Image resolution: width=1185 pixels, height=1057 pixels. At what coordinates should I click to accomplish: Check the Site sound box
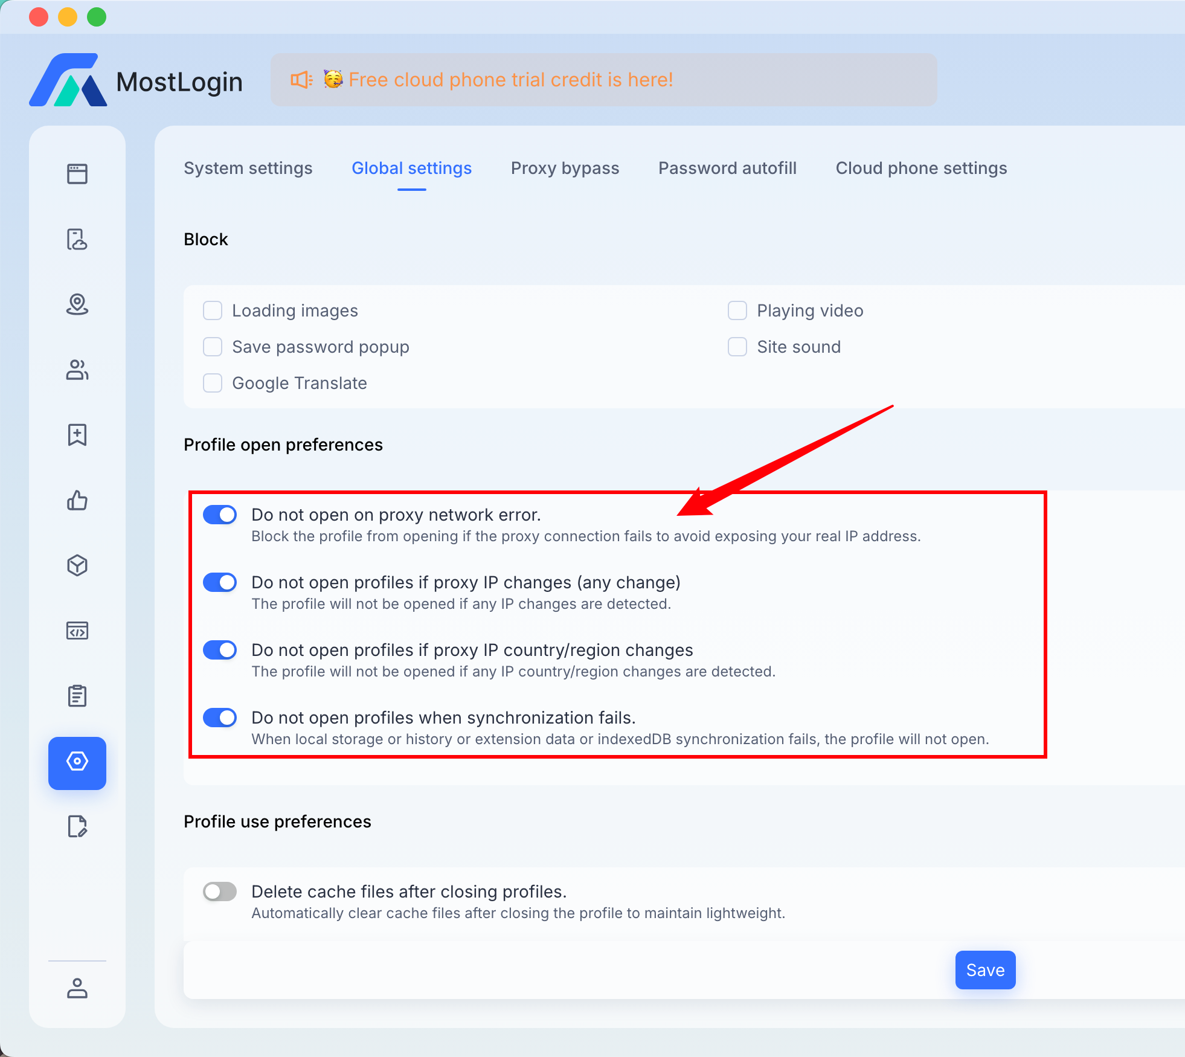737,347
